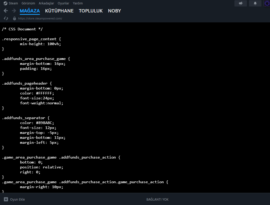This screenshot has width=270, height=205.
Task: Click the .addfunds_pageheader CSS line
Action: [27, 83]
